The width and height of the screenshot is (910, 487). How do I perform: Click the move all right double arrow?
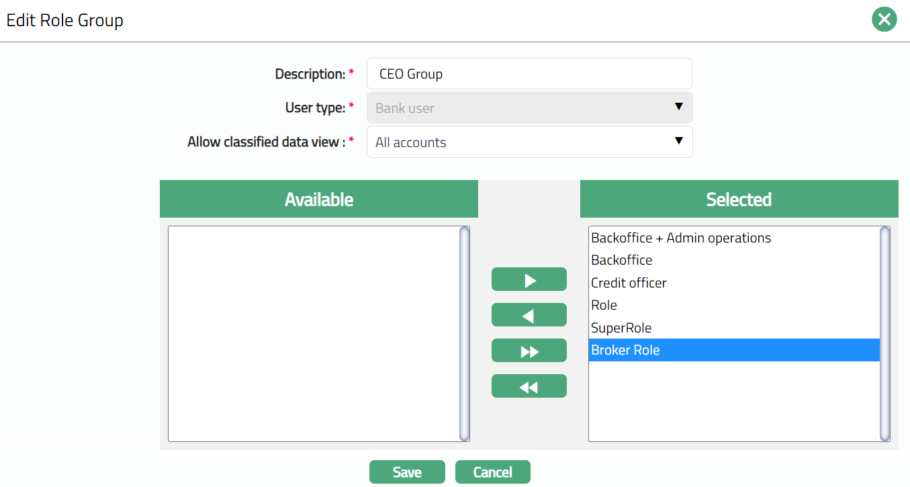[x=529, y=351]
